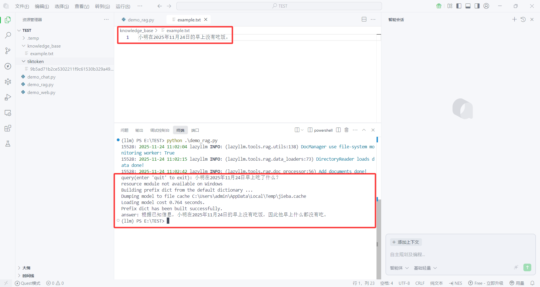
Task: Maximize the panel with the up chevron
Action: pos(364,130)
